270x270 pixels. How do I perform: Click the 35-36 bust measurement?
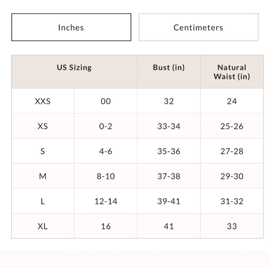[169, 151]
